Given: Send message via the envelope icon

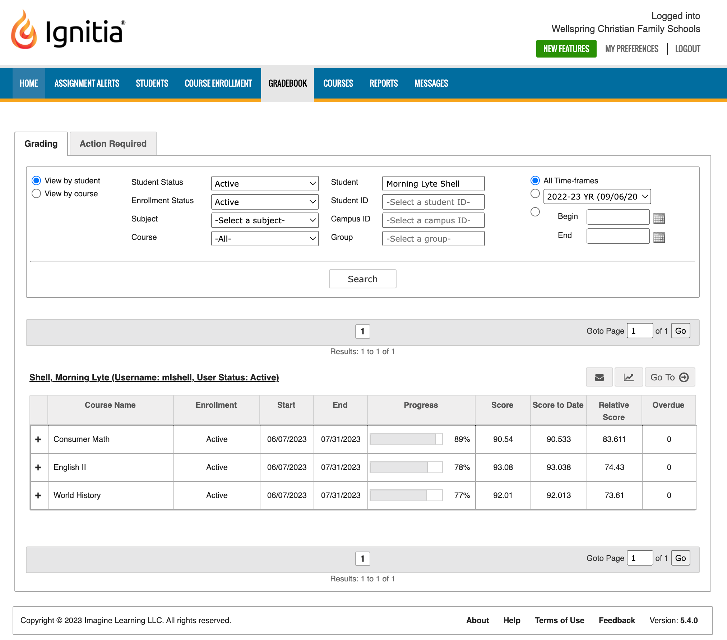Looking at the screenshot, I should click(599, 377).
